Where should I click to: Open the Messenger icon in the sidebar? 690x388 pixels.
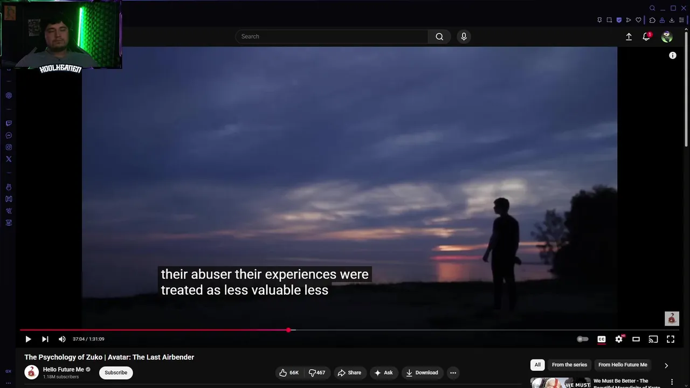(9, 135)
